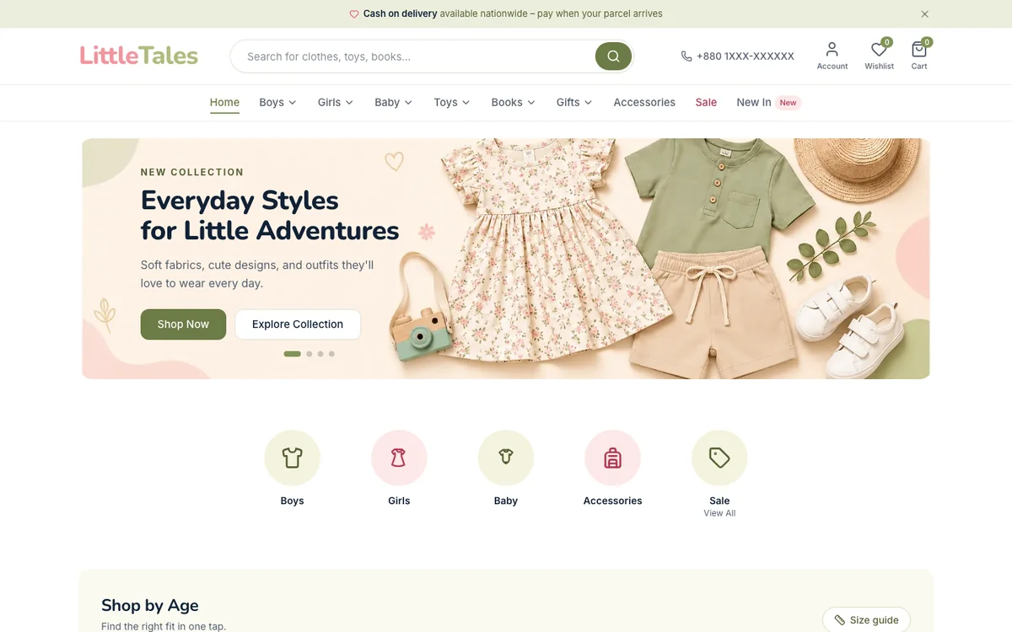Open the shopping Cart icon
Image resolution: width=1012 pixels, height=632 pixels.
(919, 56)
